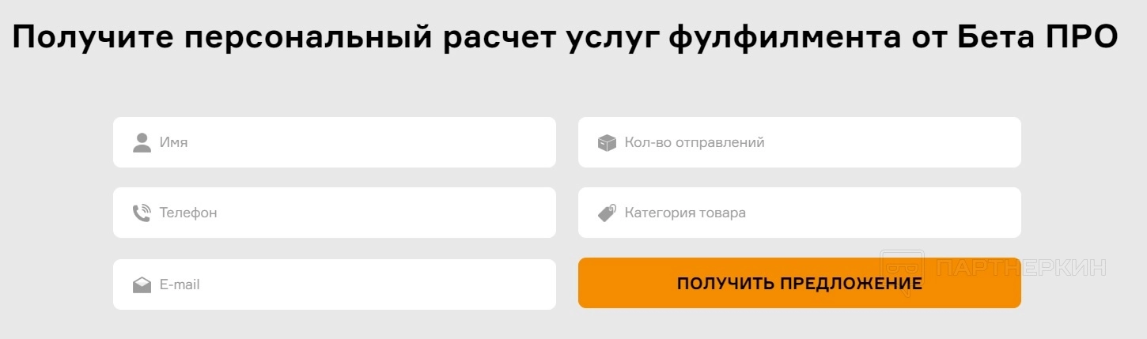Click the ПАРТНЕРКИН watermark text
The width and height of the screenshot is (1147, 339).
tap(1020, 267)
